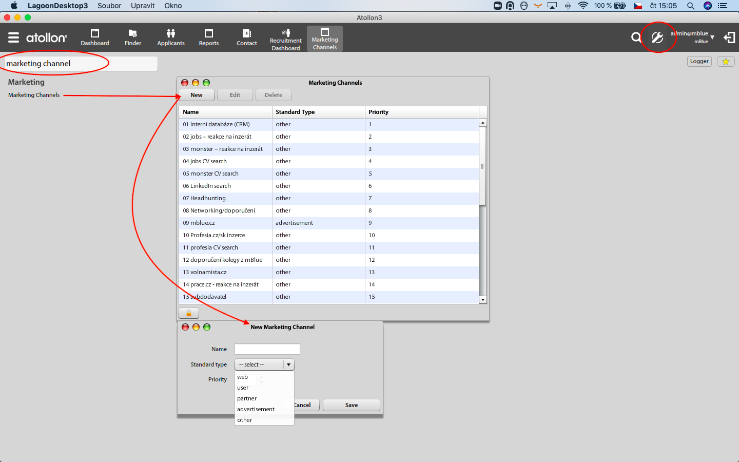This screenshot has width=739, height=462.
Task: Click the Czech flag input source
Action: [638, 6]
